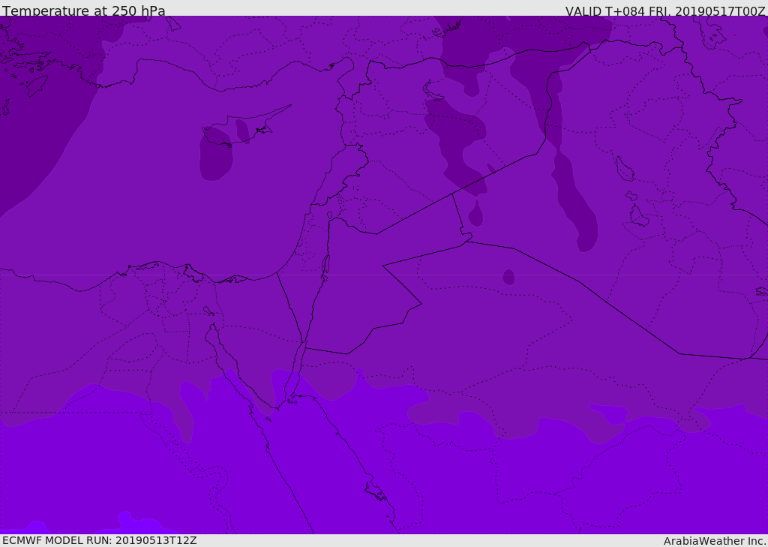
Task: Click the Gulf of Aqaba's northern tip
Action: [x=304, y=345]
